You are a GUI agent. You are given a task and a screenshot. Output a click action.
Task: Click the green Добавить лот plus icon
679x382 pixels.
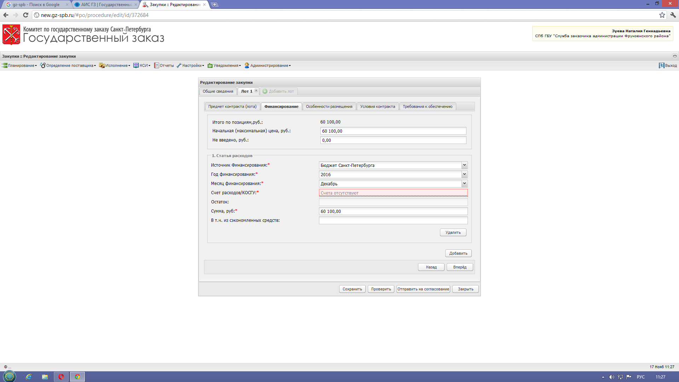click(x=265, y=91)
